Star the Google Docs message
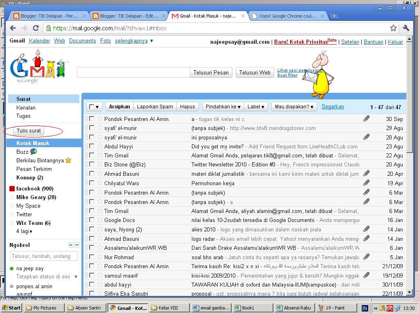Screen dimensions: 419x314 click(100, 220)
